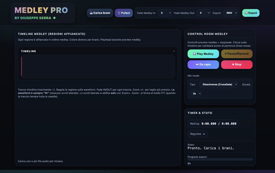Click the 'BY GIUSEPPE SERRA' byline
The image size is (275, 173).
tap(33, 18)
